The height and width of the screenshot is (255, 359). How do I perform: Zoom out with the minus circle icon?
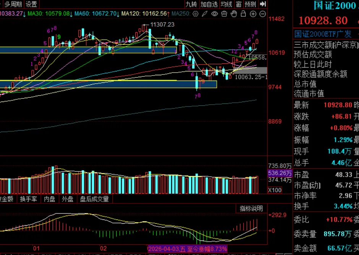pyautogui.click(x=263, y=14)
